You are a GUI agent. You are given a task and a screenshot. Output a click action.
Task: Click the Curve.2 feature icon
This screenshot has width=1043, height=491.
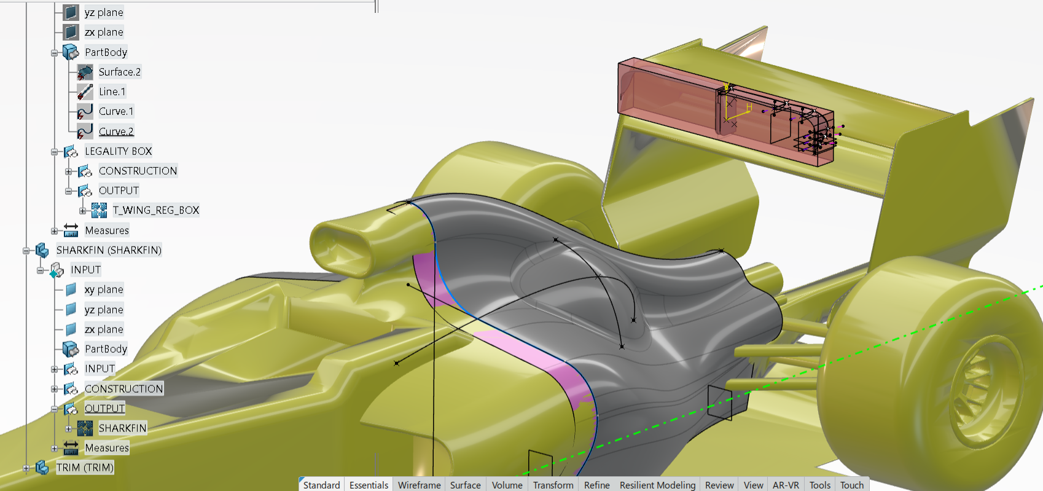[x=85, y=131]
